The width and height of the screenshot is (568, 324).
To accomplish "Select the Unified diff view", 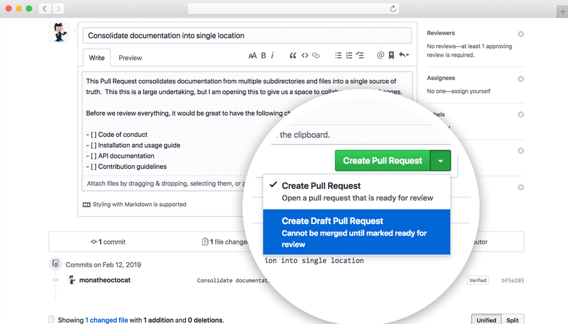I will (x=486, y=320).
